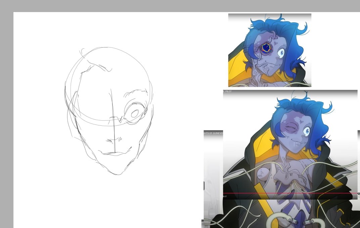Image resolution: width=360 pixels, height=228 pixels.
Task: Select the bottom reference image showing the torso
Action: tap(282, 214)
